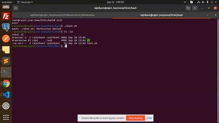
Task: Click the 'ls -la' command text
Action: pyautogui.click(x=68, y=32)
